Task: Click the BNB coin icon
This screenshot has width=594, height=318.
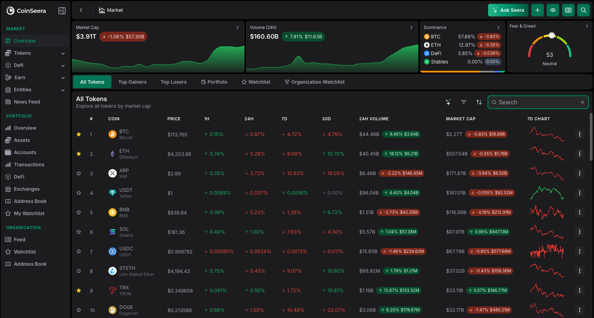Action: [x=113, y=212]
